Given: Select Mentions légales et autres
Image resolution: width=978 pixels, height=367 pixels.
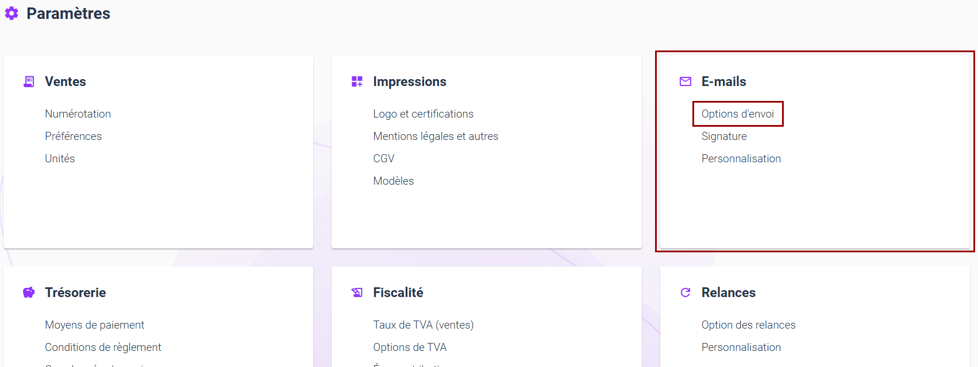Looking at the screenshot, I should (x=435, y=136).
